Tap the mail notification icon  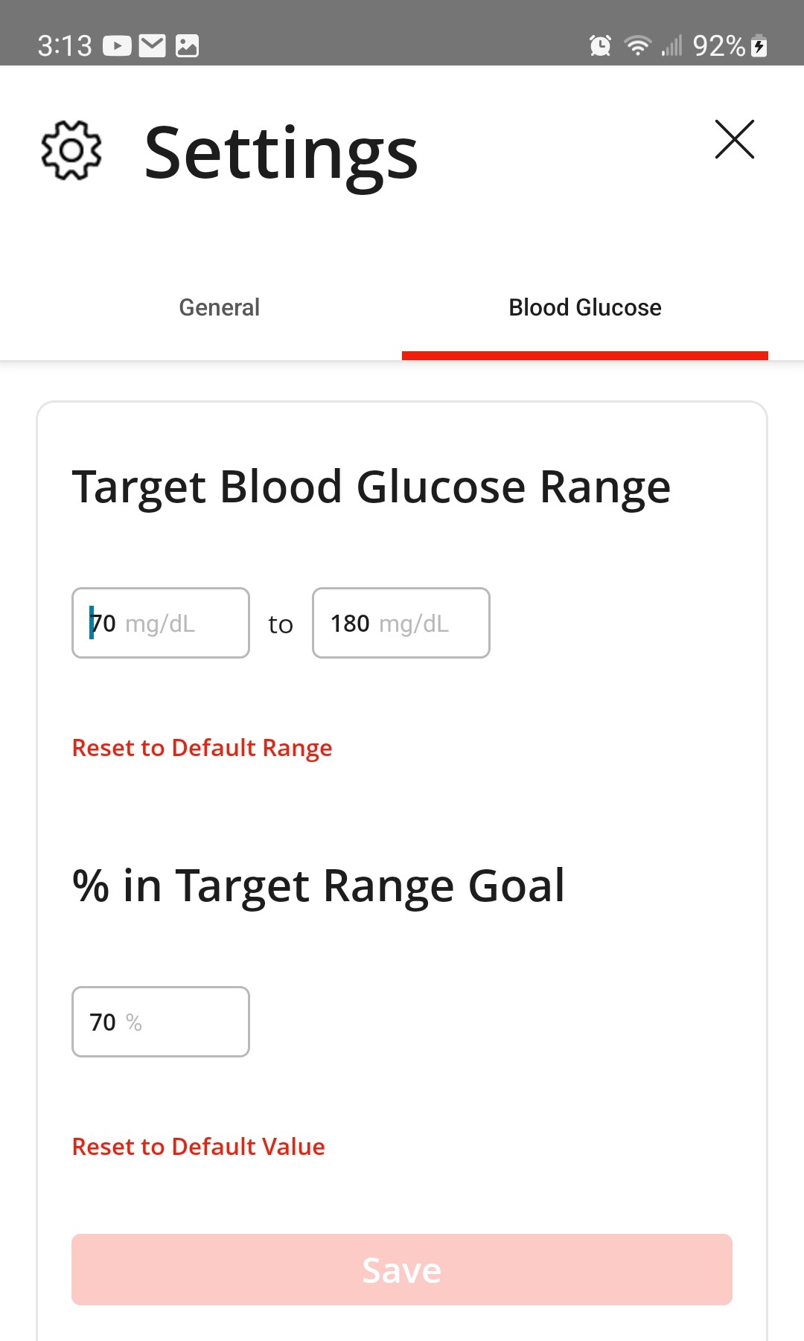[153, 46]
